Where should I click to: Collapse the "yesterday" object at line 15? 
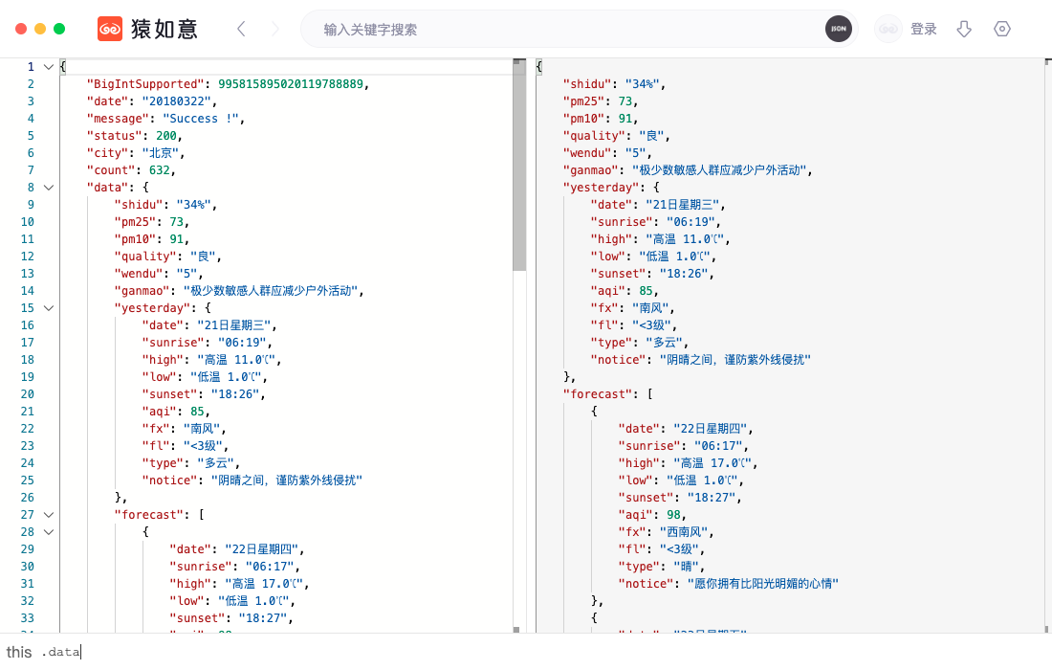tap(49, 308)
